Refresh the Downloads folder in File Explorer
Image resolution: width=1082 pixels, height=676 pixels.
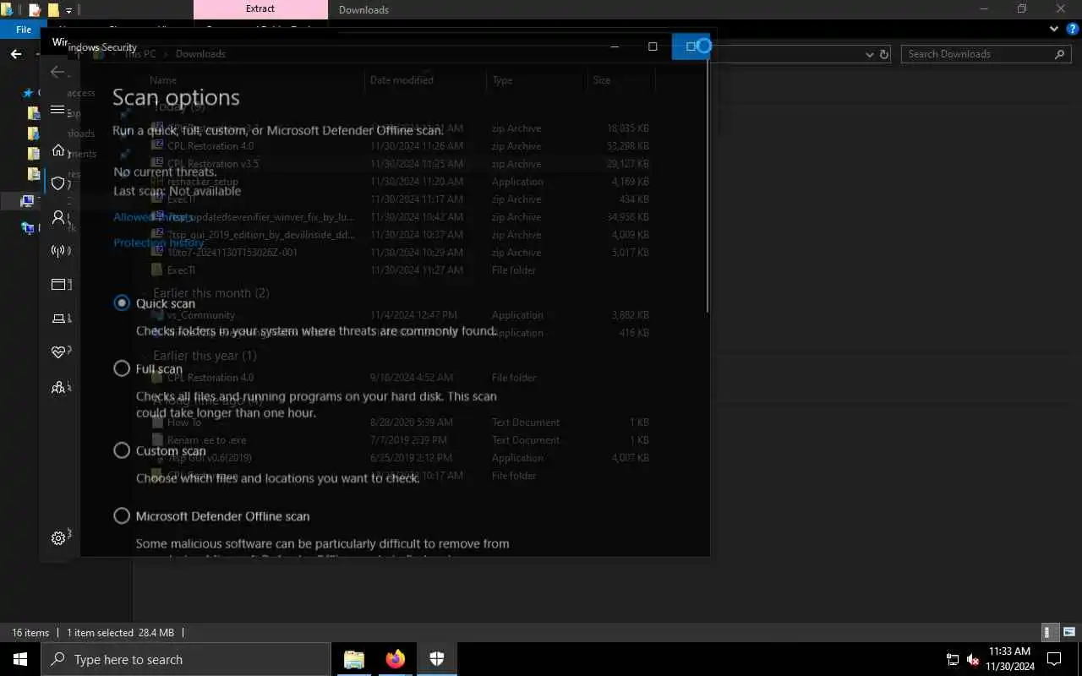[884, 54]
